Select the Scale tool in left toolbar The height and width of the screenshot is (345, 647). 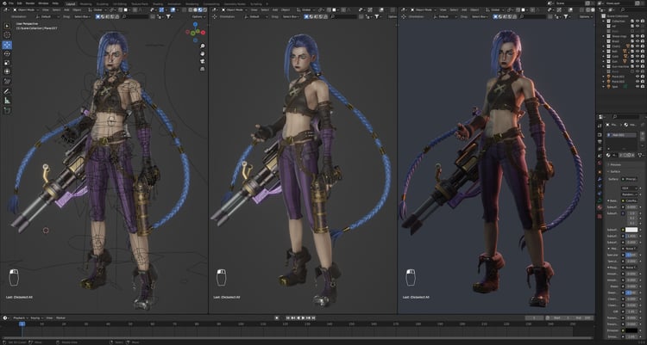click(x=7, y=63)
